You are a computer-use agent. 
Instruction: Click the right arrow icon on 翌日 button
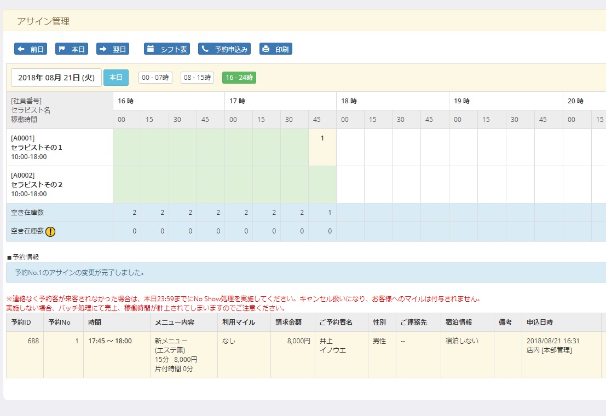104,48
